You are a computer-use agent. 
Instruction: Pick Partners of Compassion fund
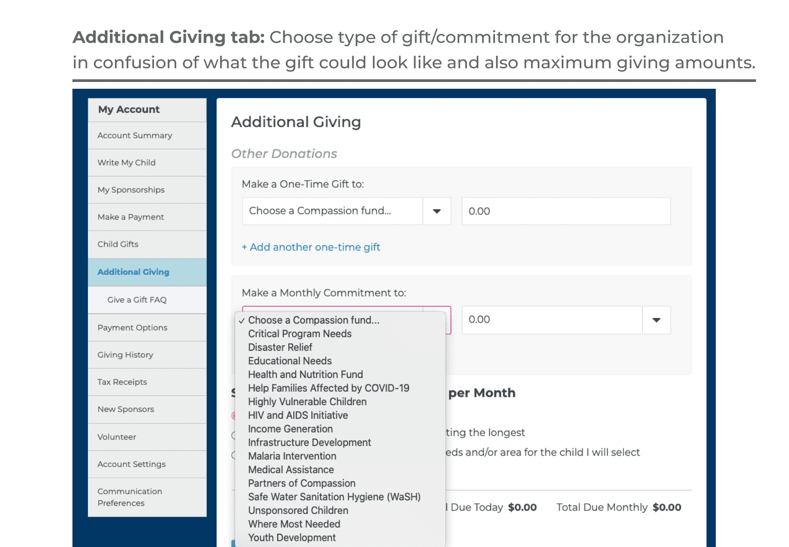[340, 483]
